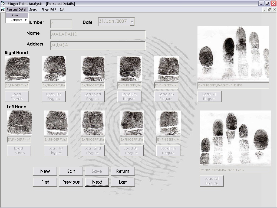Viewport: 277px width, 208px height.
Task: Click the app icon in the title bar
Action: tap(3, 4)
